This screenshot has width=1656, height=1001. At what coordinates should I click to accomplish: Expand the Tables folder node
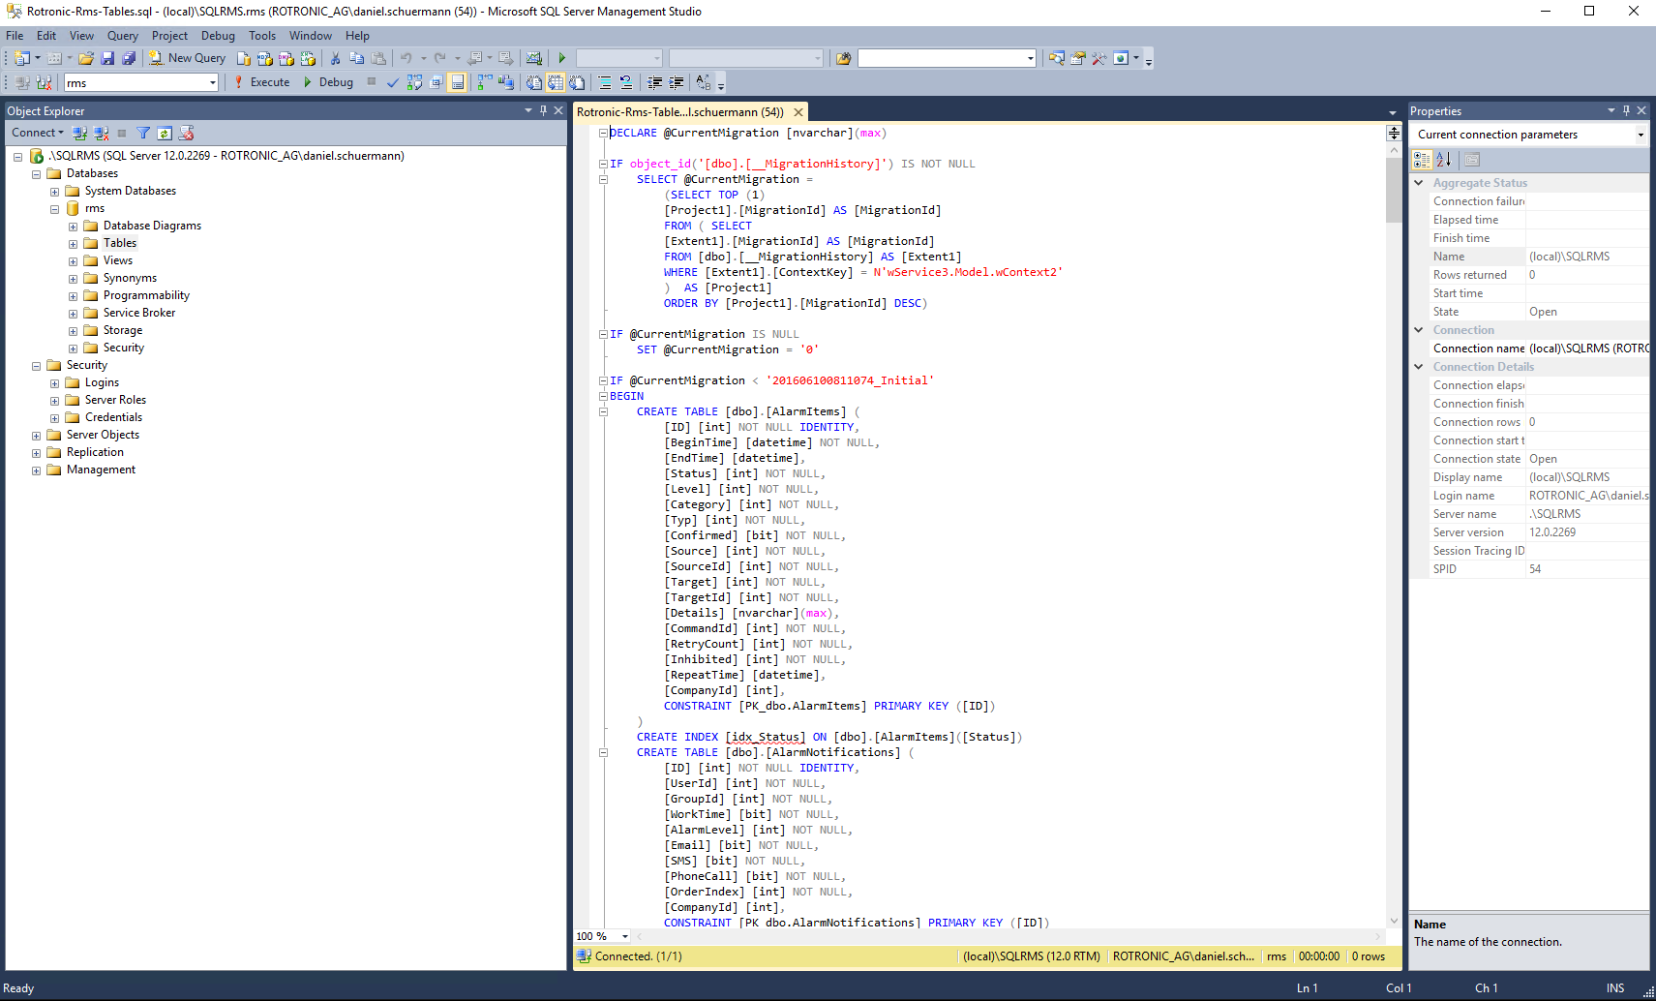pos(73,243)
